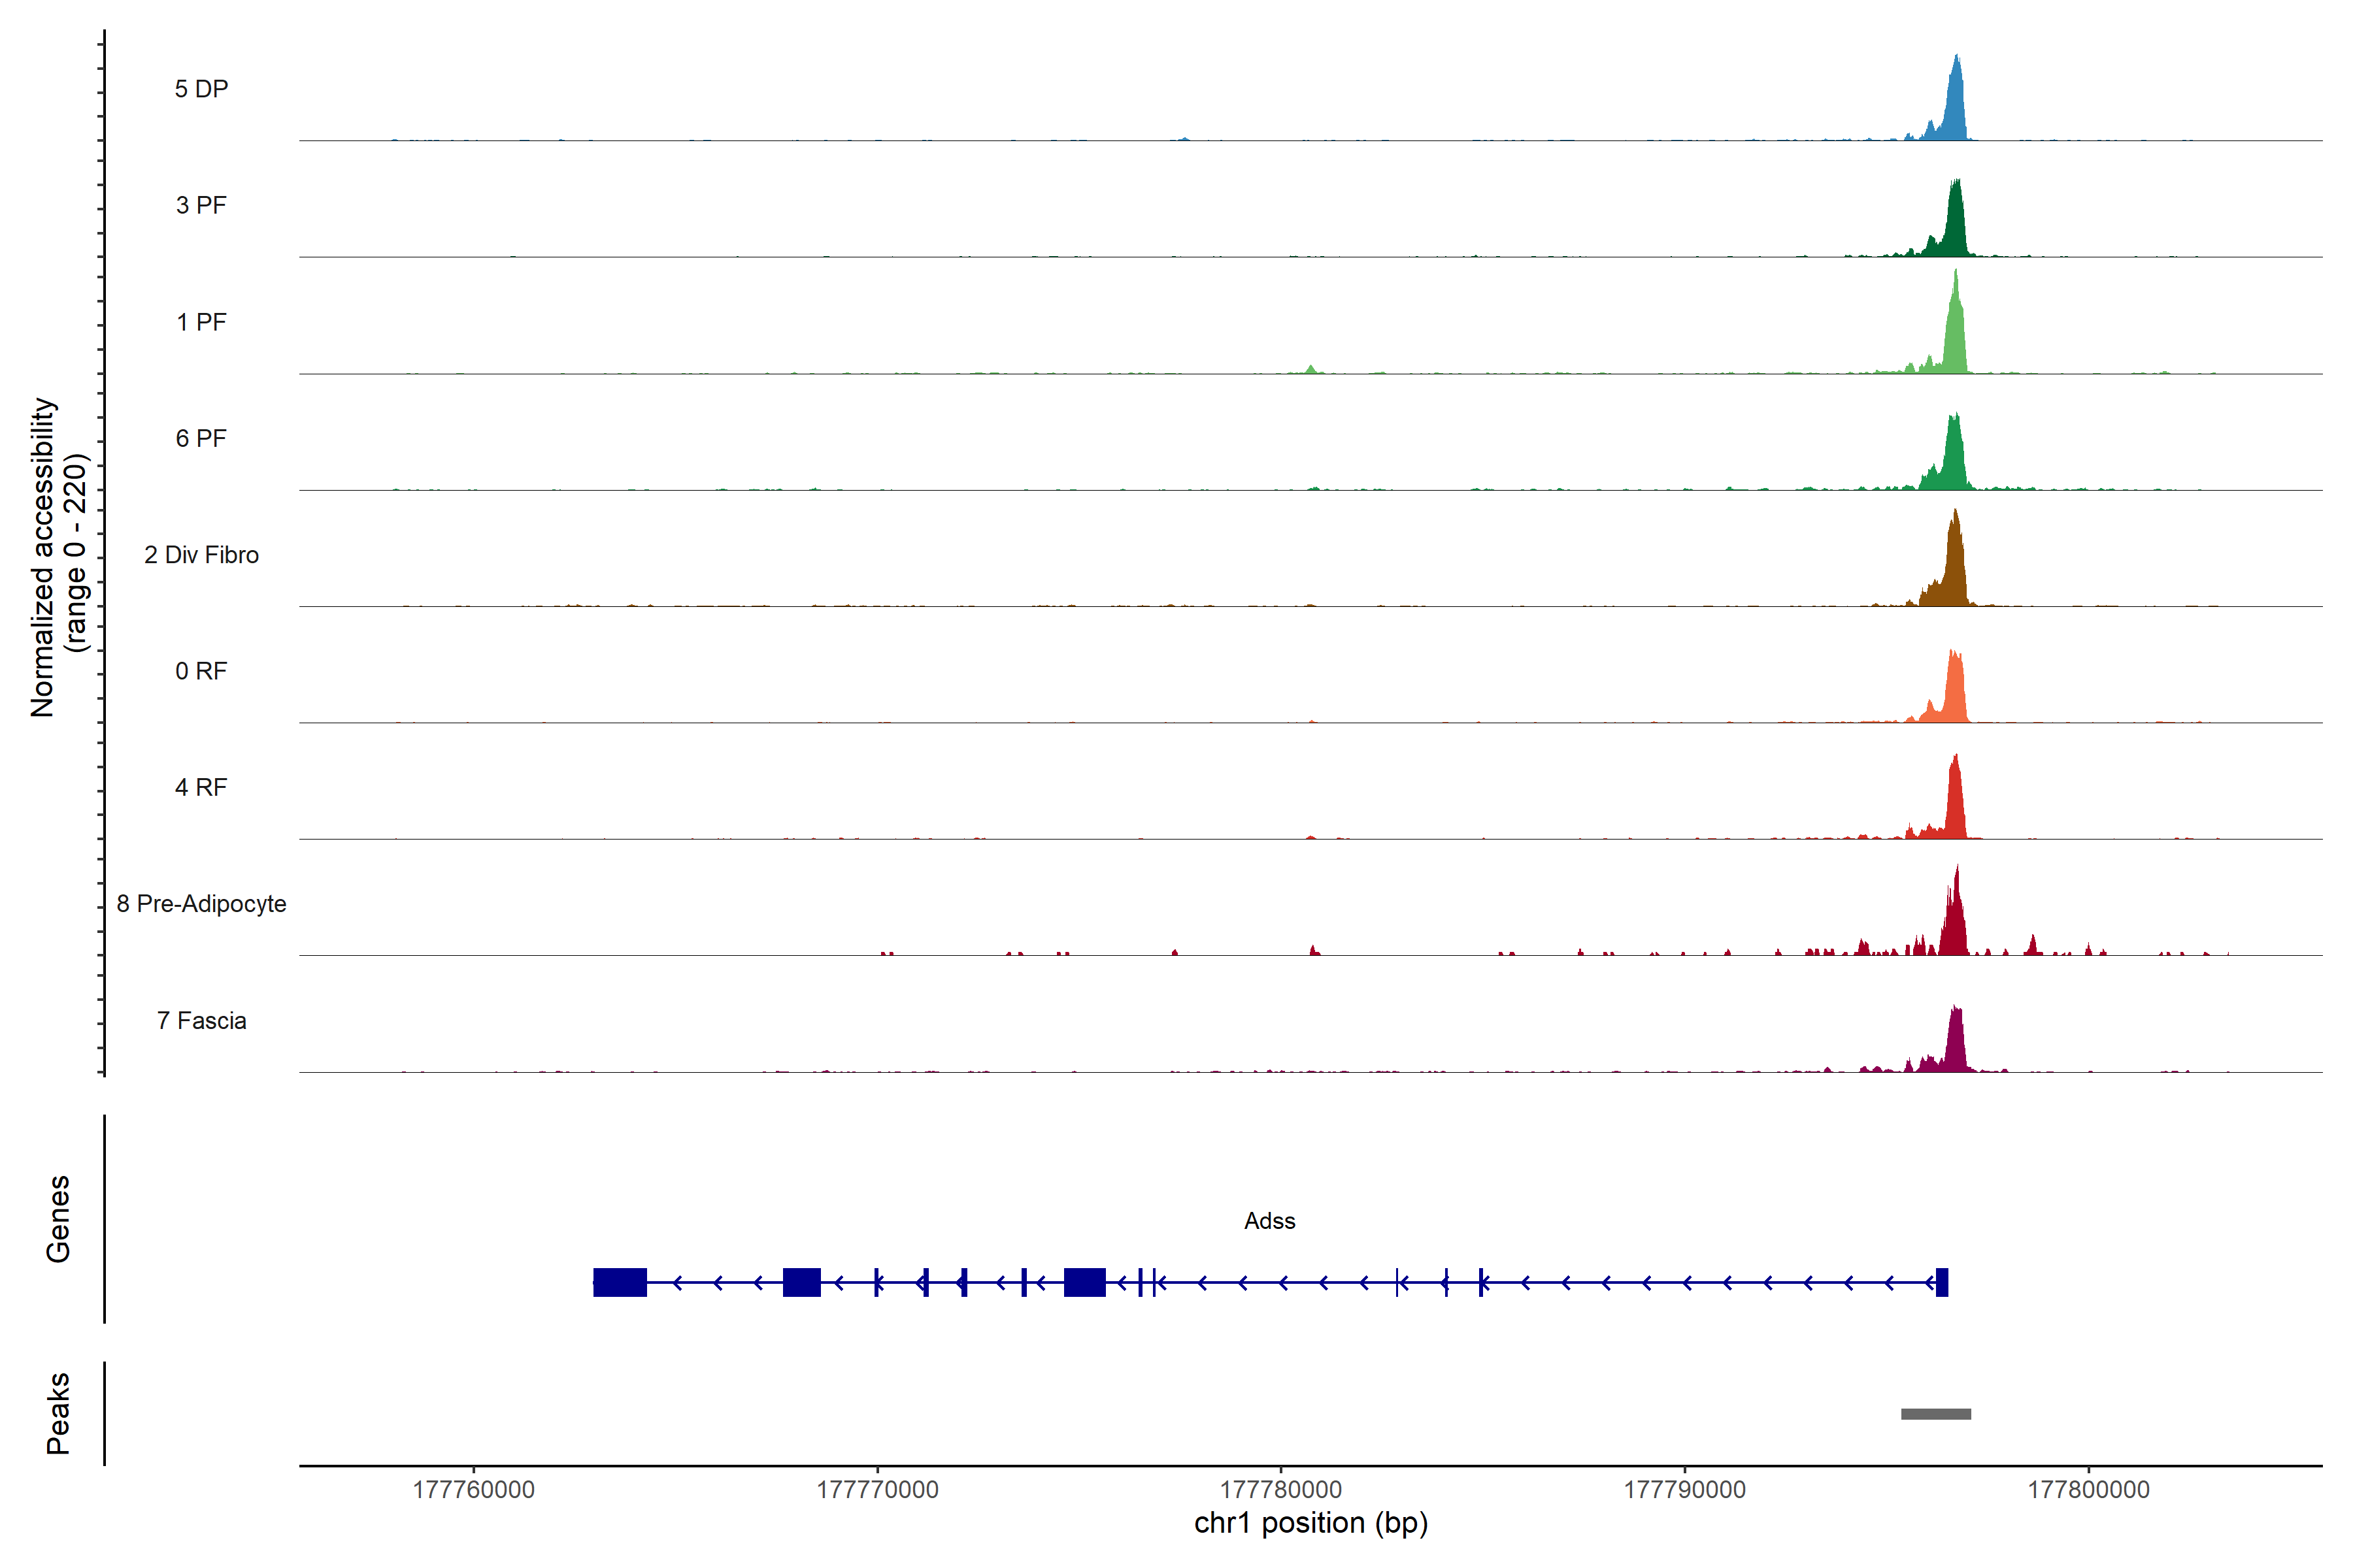Click the 177760000 axis tick label

[x=473, y=1490]
